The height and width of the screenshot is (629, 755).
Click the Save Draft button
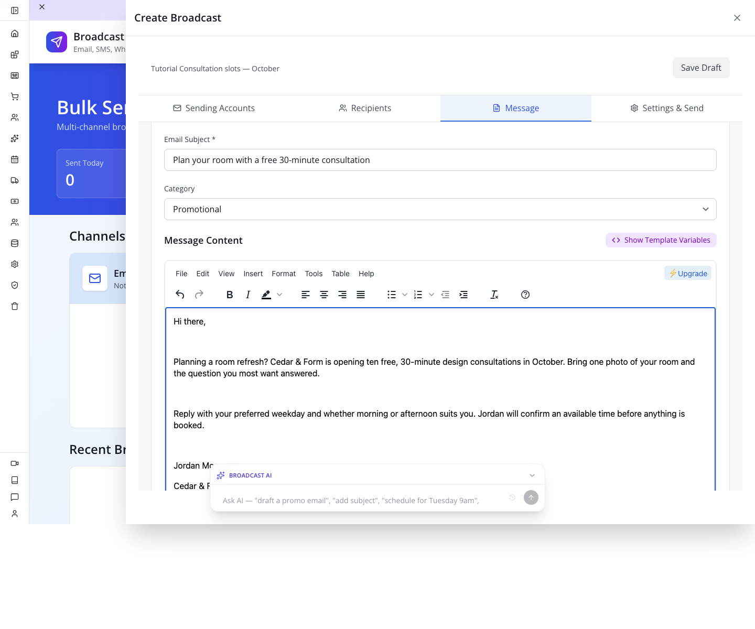[x=701, y=68]
